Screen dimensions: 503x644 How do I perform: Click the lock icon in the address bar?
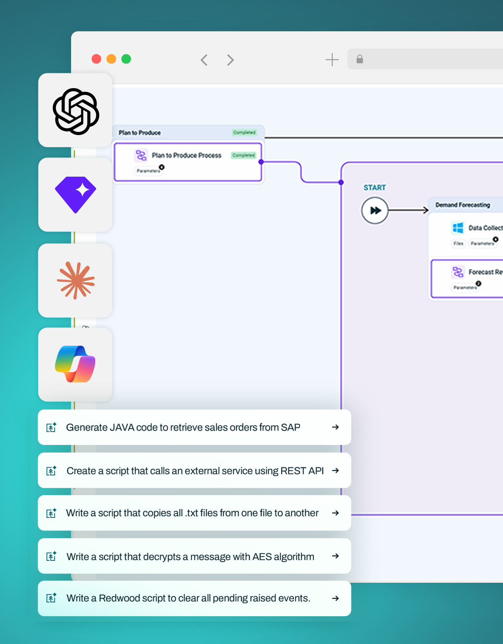pos(359,59)
